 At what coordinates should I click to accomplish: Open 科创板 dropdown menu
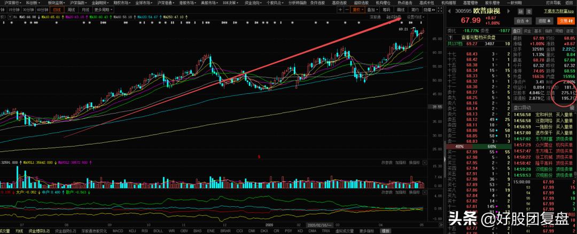(33, 3)
